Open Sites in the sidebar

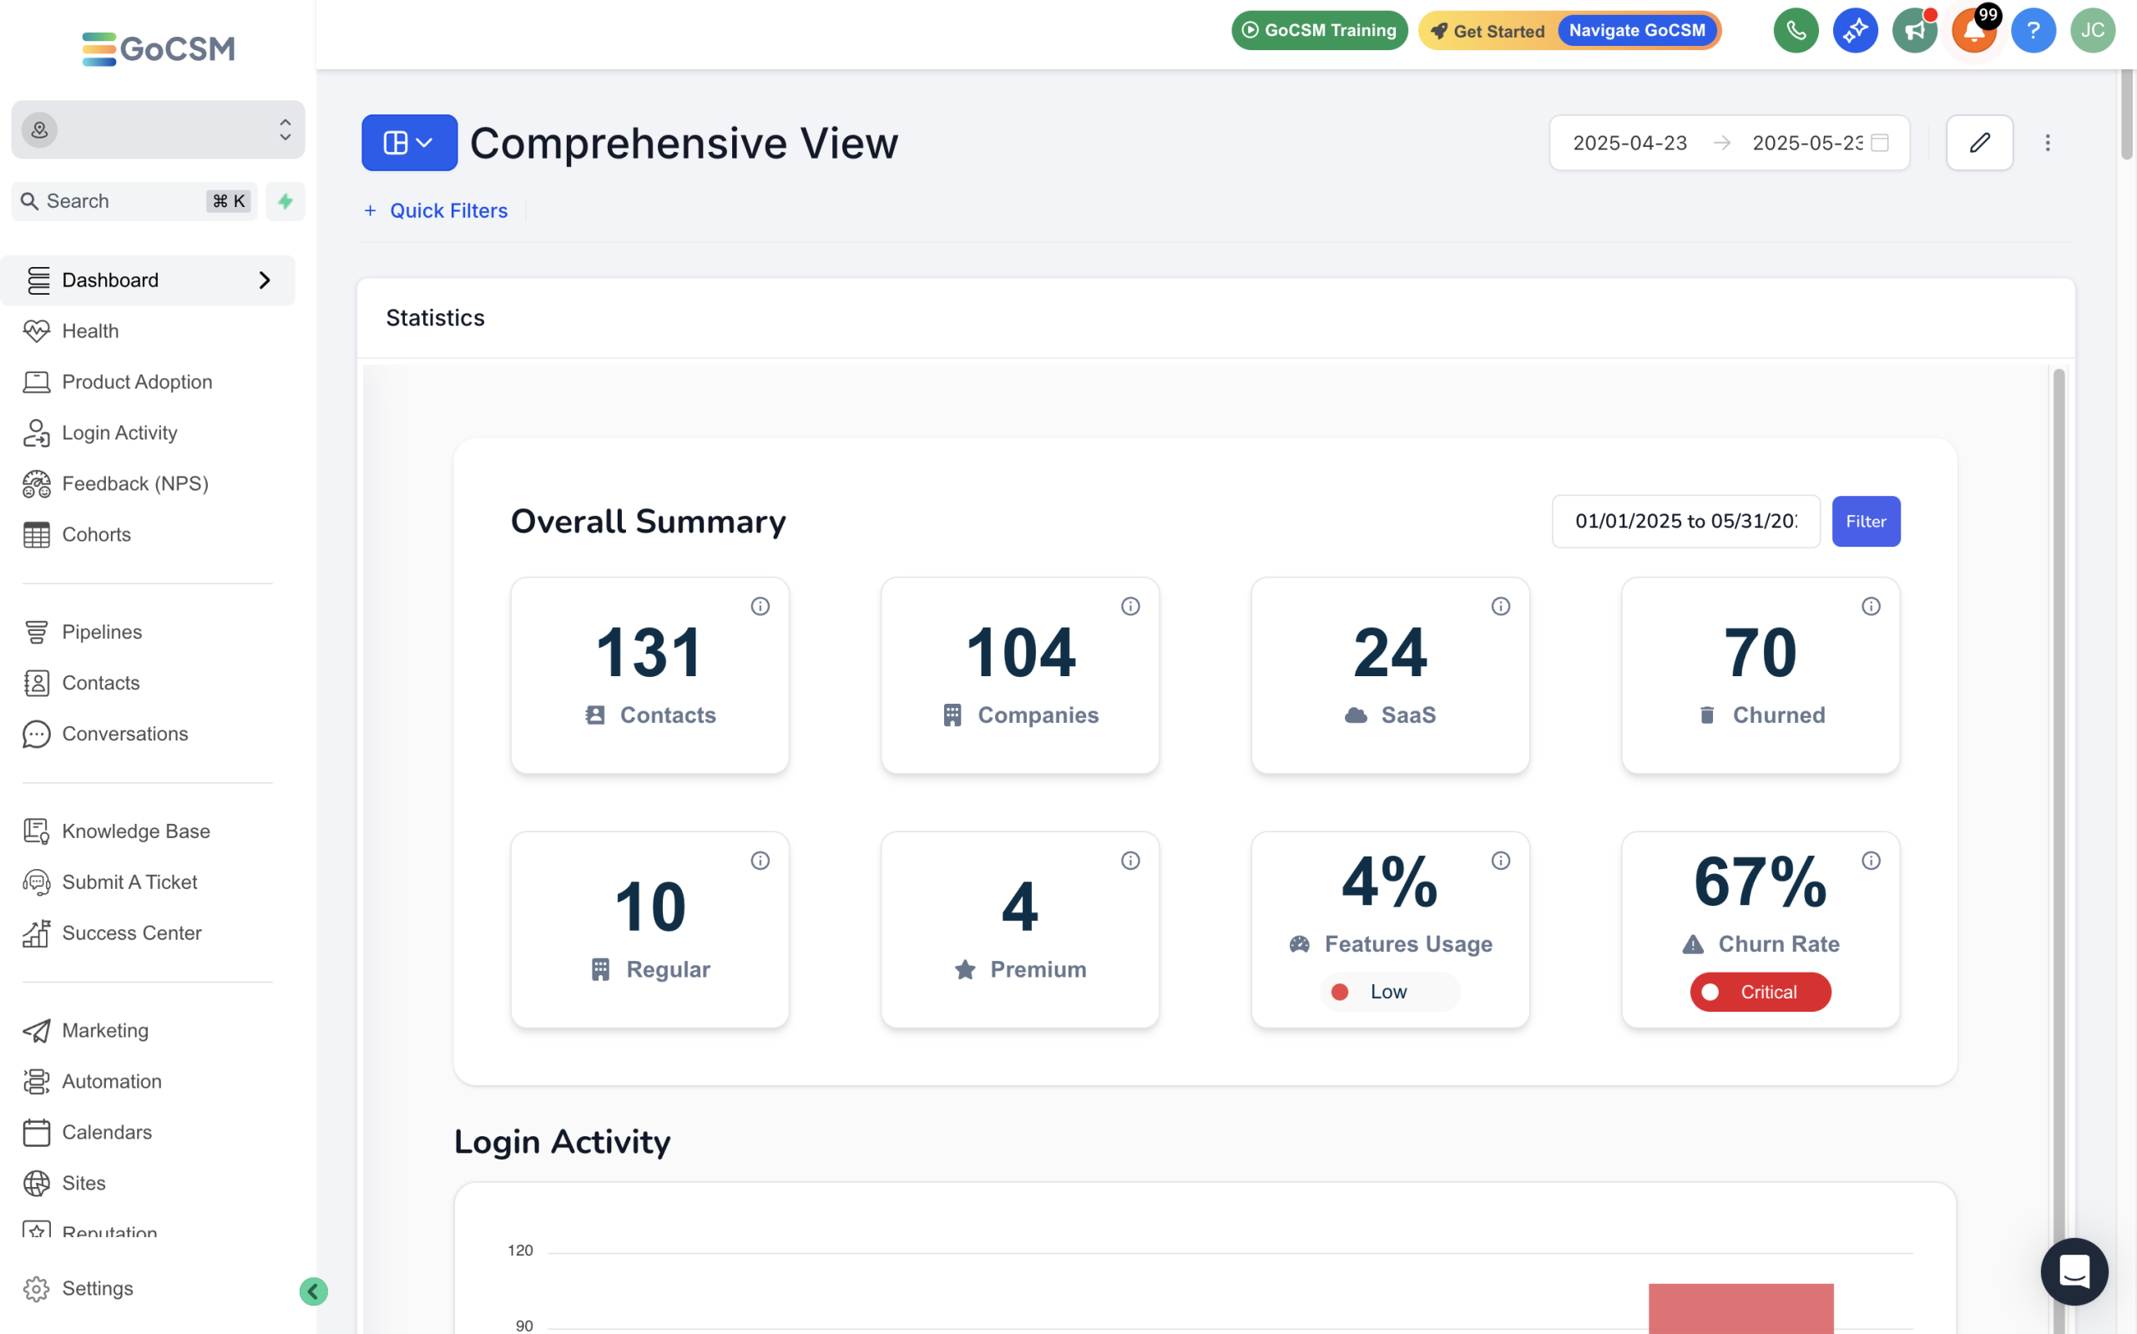click(x=147, y=1183)
